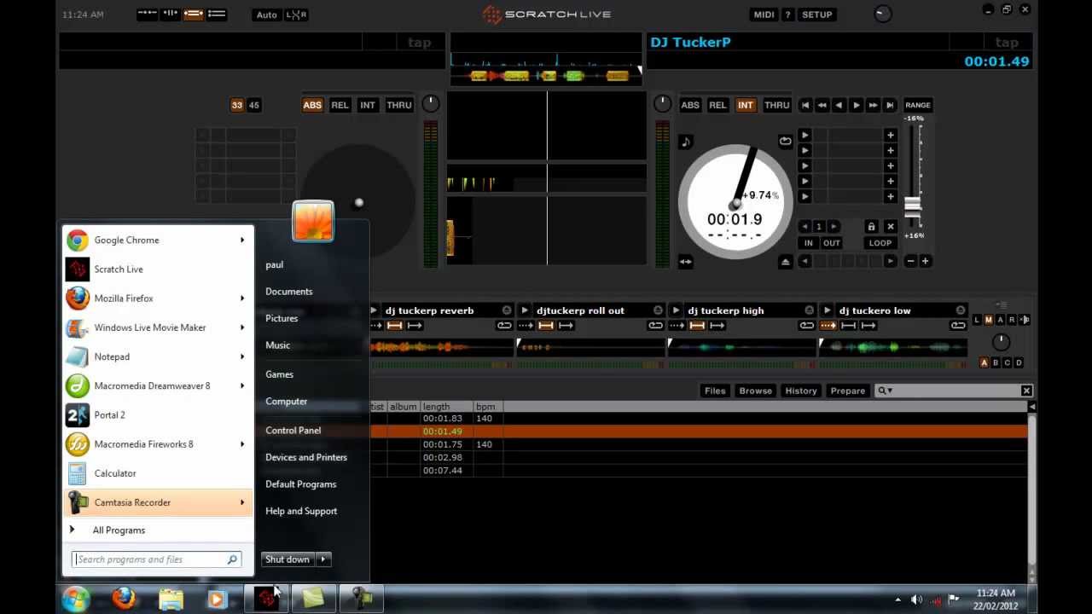This screenshot has width=1092, height=614.
Task: Click the censor arrows icon on right deck
Action: click(686, 262)
